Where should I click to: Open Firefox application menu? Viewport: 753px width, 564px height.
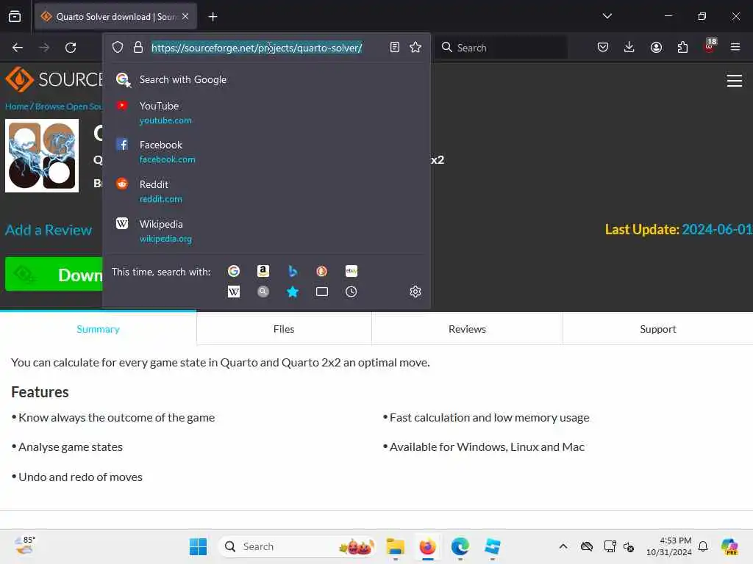(x=735, y=47)
